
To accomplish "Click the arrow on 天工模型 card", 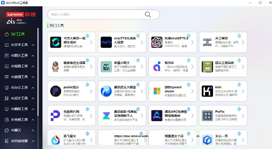I will pos(243,42).
